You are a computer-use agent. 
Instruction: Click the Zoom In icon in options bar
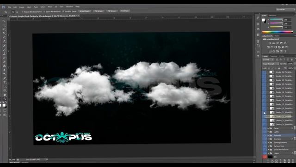click(x=13, y=12)
